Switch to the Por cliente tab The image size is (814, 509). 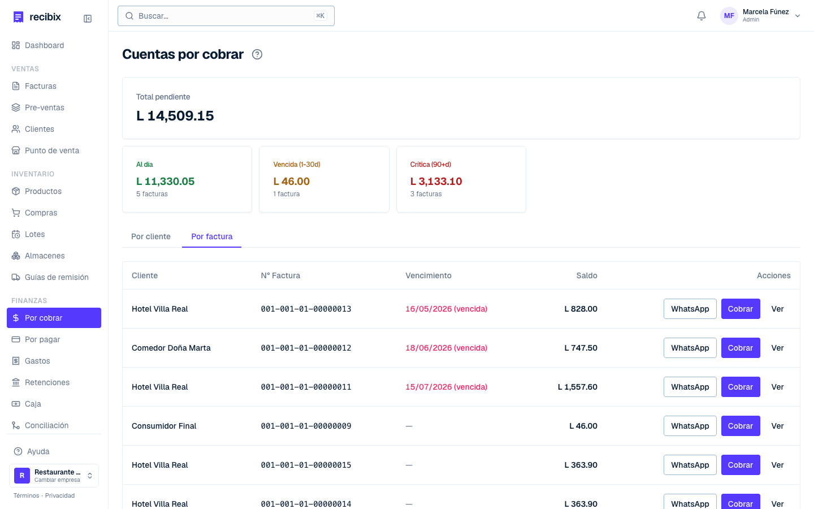(x=151, y=236)
